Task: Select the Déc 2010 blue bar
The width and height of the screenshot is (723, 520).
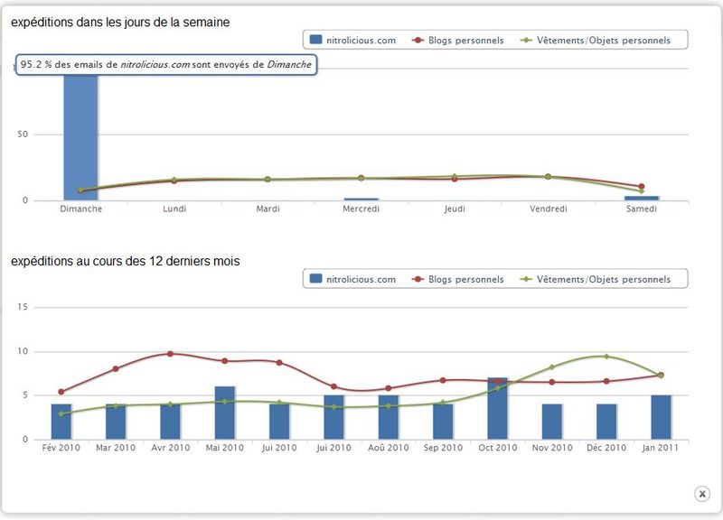Action: coord(606,422)
